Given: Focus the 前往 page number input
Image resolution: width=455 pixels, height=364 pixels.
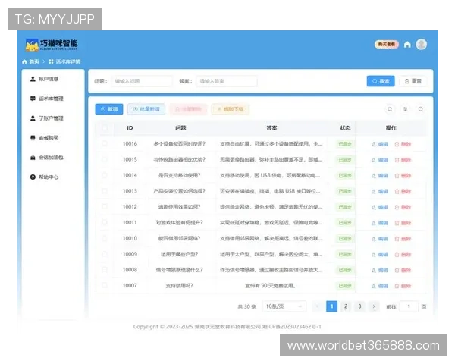Looking at the screenshot, I should [409, 306].
